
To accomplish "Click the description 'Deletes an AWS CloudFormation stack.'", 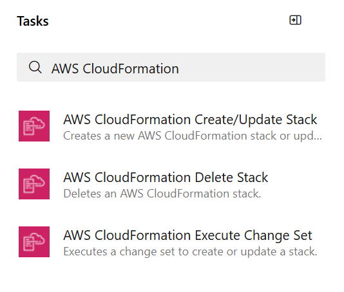I will [x=162, y=194].
